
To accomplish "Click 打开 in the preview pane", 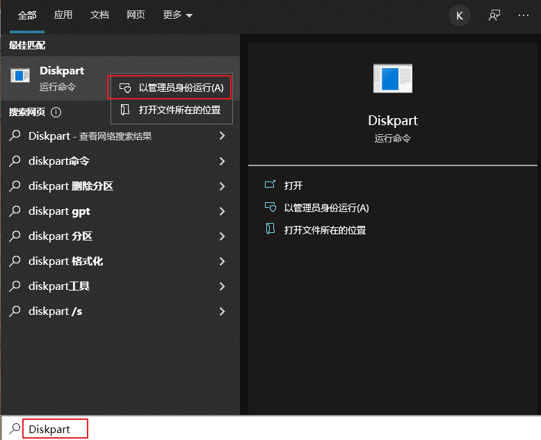I will pos(293,186).
